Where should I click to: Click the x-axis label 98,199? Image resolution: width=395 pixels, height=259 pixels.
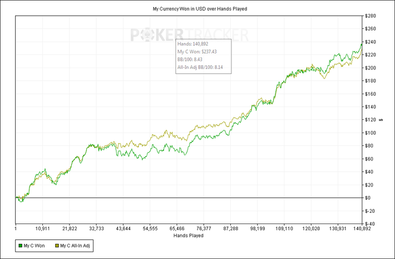tap(257, 229)
